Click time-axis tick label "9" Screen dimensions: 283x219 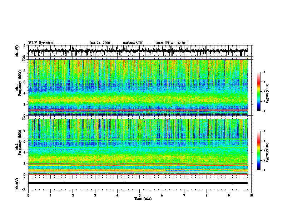point(229,195)
